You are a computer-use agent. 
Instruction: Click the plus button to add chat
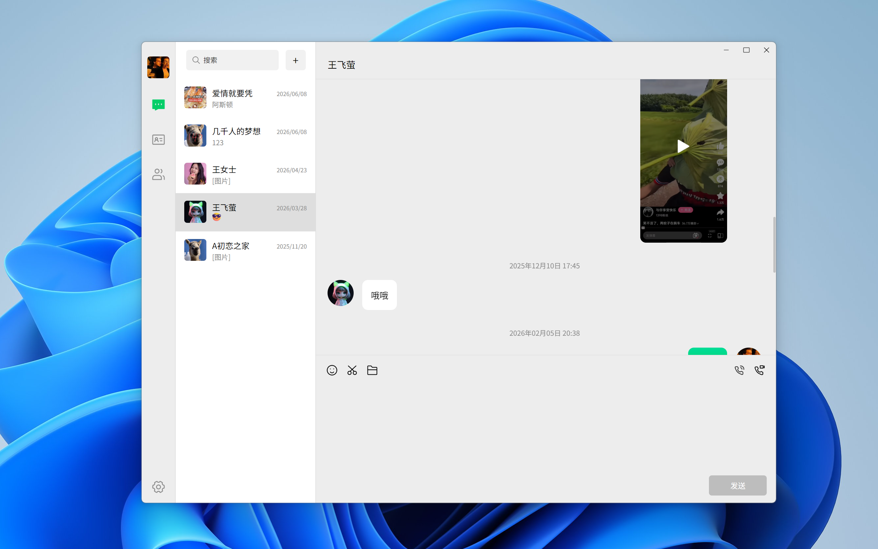[x=296, y=60]
